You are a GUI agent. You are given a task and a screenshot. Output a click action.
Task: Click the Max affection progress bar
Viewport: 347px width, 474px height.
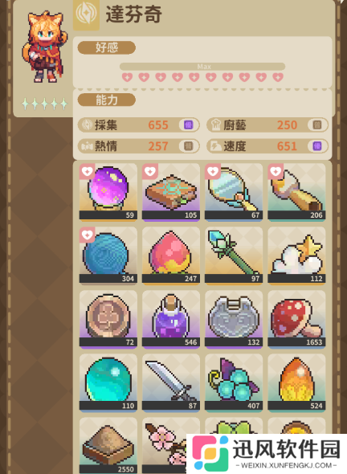202,67
